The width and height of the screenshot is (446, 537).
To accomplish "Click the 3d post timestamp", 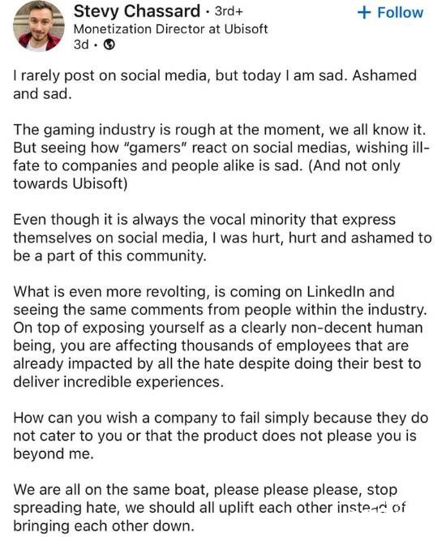I will [81, 45].
